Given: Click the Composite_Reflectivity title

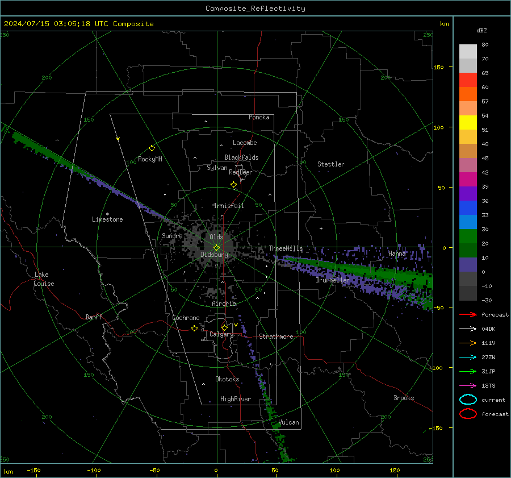Looking at the screenshot, I should (x=256, y=9).
